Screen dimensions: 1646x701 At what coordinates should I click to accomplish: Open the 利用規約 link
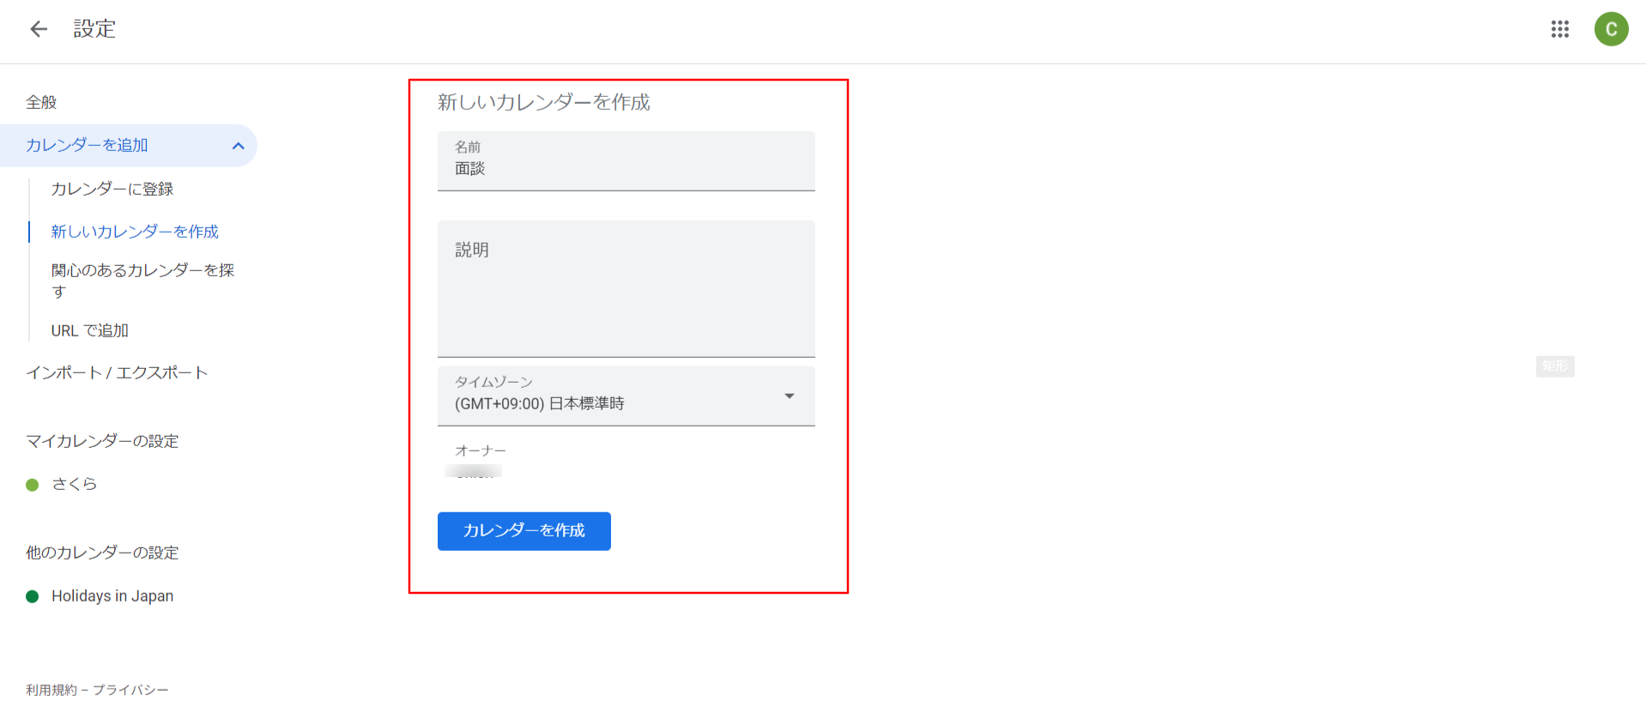51,690
